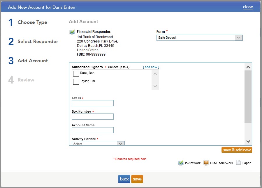Click the panel scrollbar down arrow
Viewport: 262px width, 188px height.
coord(248,141)
